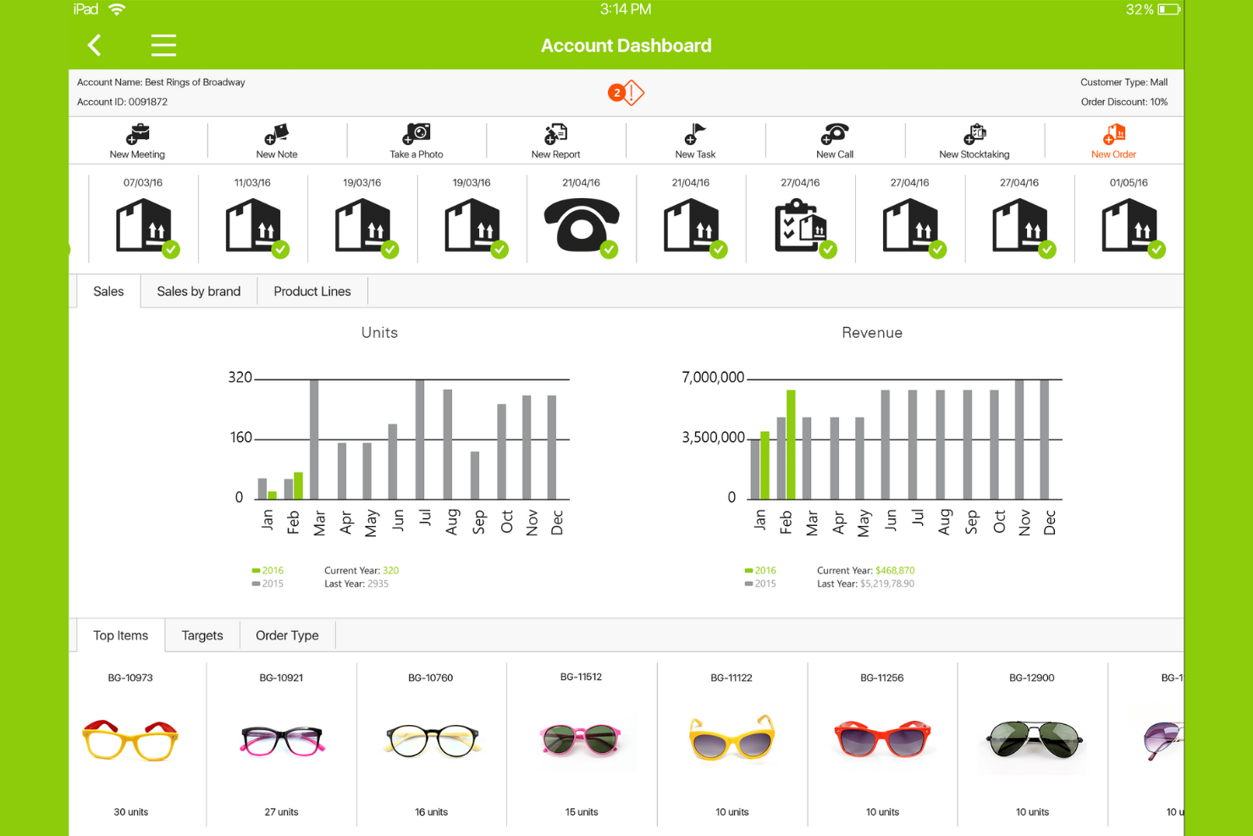Image resolution: width=1253 pixels, height=836 pixels.
Task: Open the hamburger navigation menu
Action: coord(163,45)
